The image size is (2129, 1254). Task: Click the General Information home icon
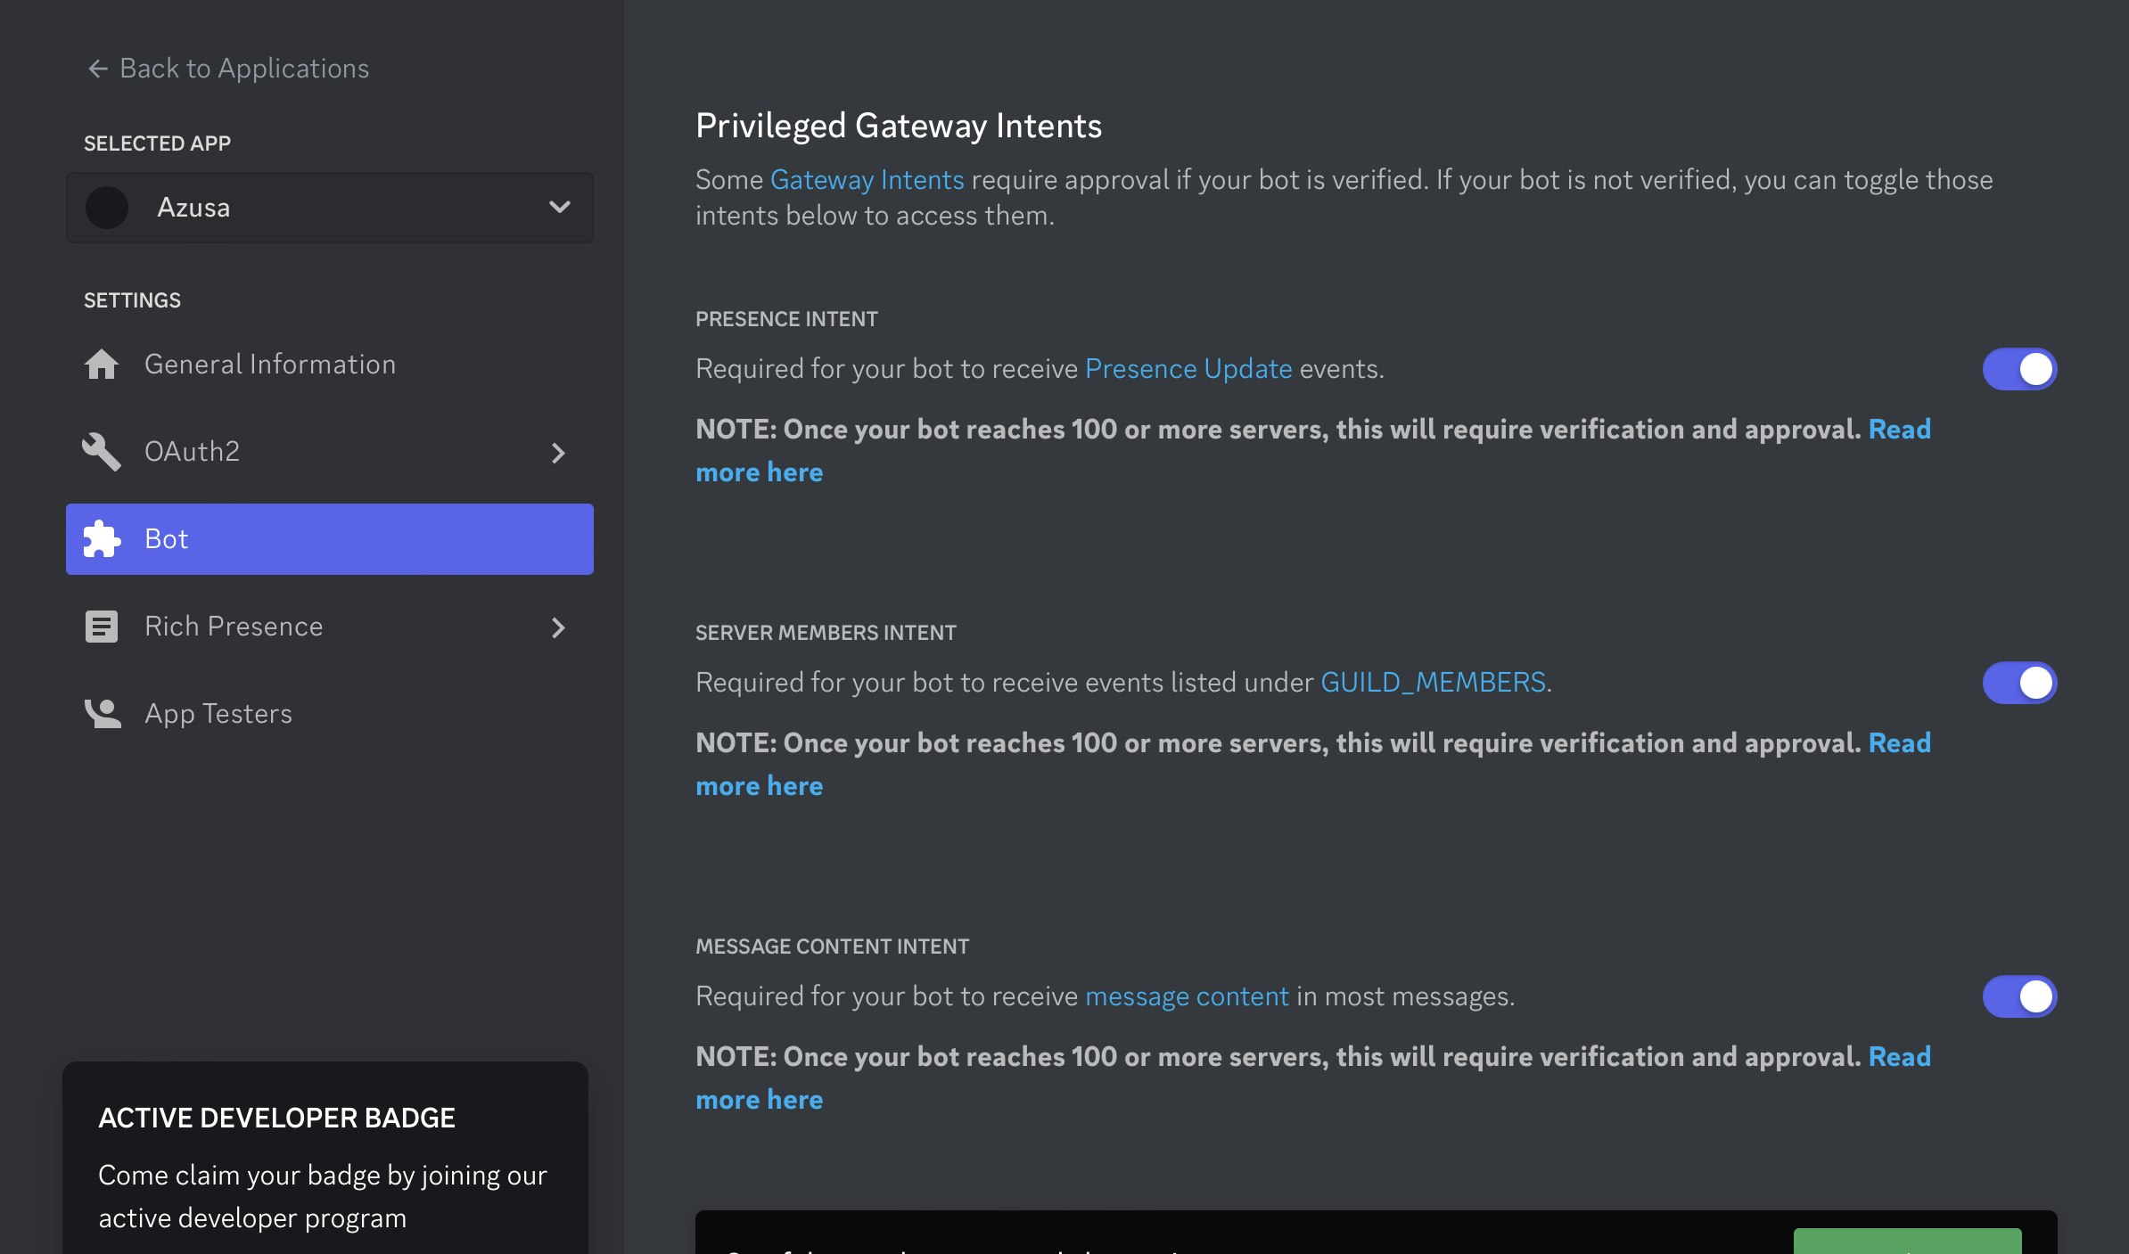coord(101,365)
